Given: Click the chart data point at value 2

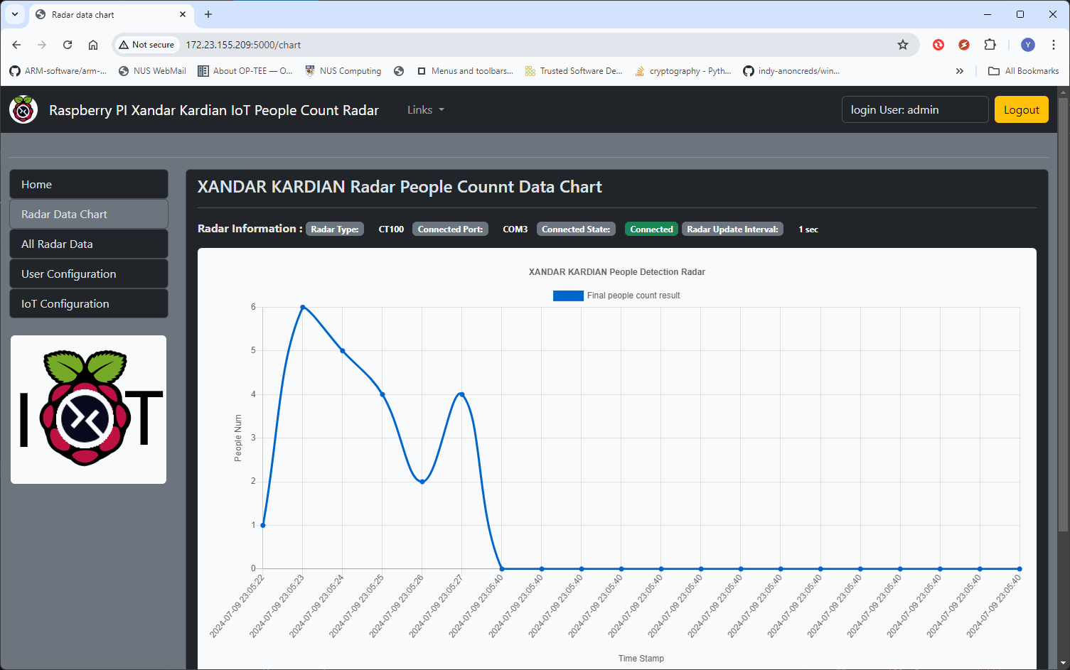Looking at the screenshot, I should pos(422,482).
